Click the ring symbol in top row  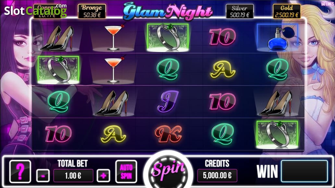(168, 38)
